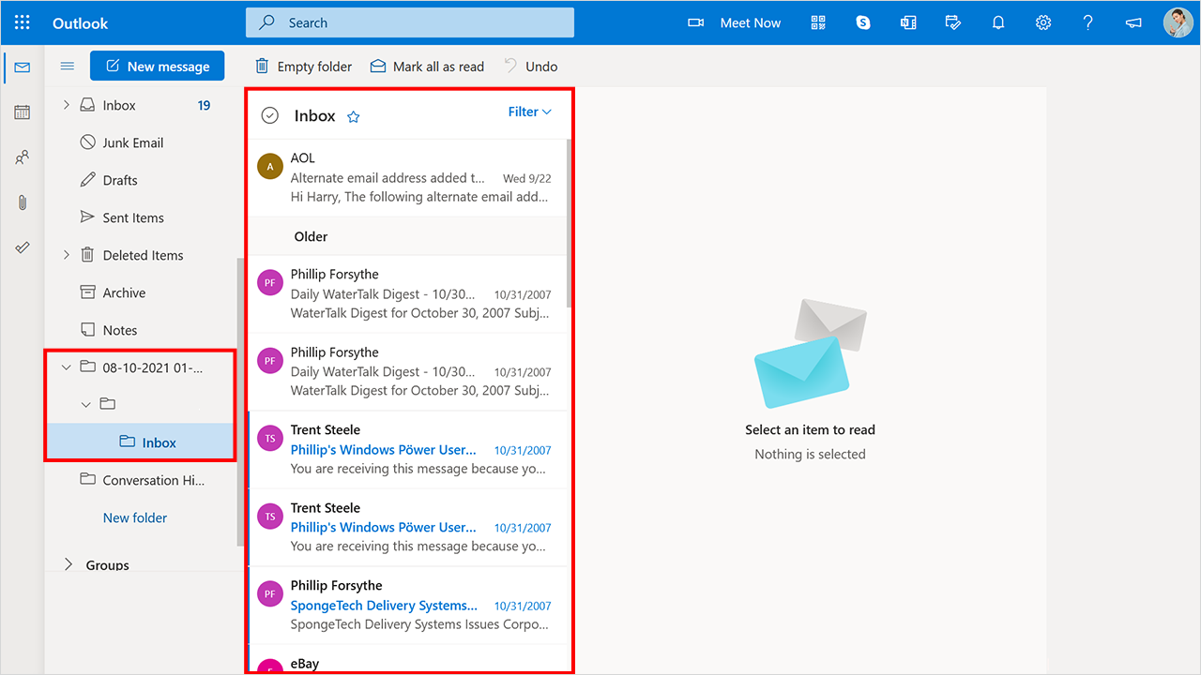Click the envelope icon of Mark all as read
The image size is (1201, 675).
(378, 67)
